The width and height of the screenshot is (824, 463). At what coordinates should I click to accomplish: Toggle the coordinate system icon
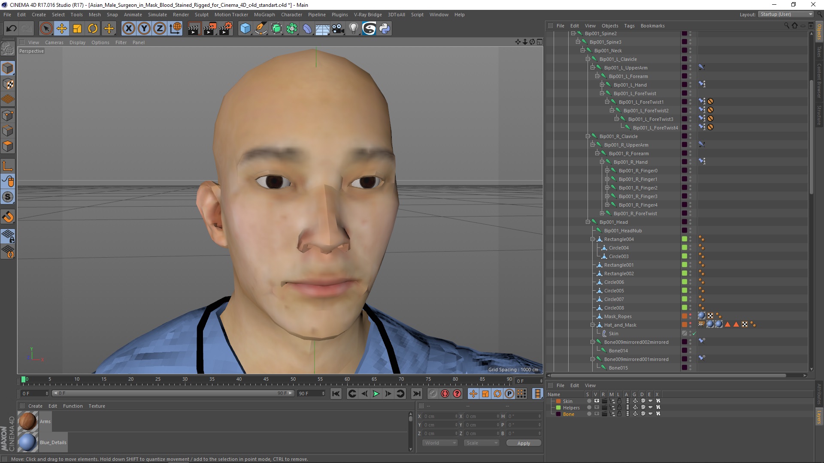coord(176,29)
